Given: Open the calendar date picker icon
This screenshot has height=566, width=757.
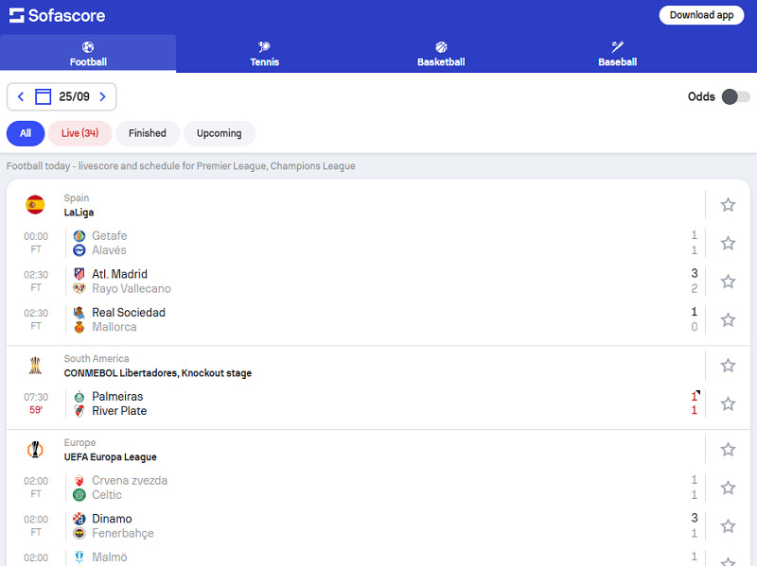Looking at the screenshot, I should tap(43, 96).
